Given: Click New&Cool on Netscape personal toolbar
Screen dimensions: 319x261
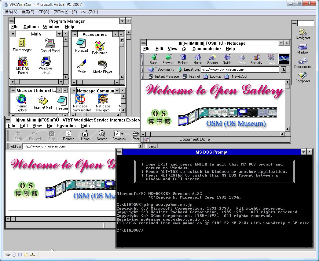Looking at the screenshot, I should click(x=236, y=76).
